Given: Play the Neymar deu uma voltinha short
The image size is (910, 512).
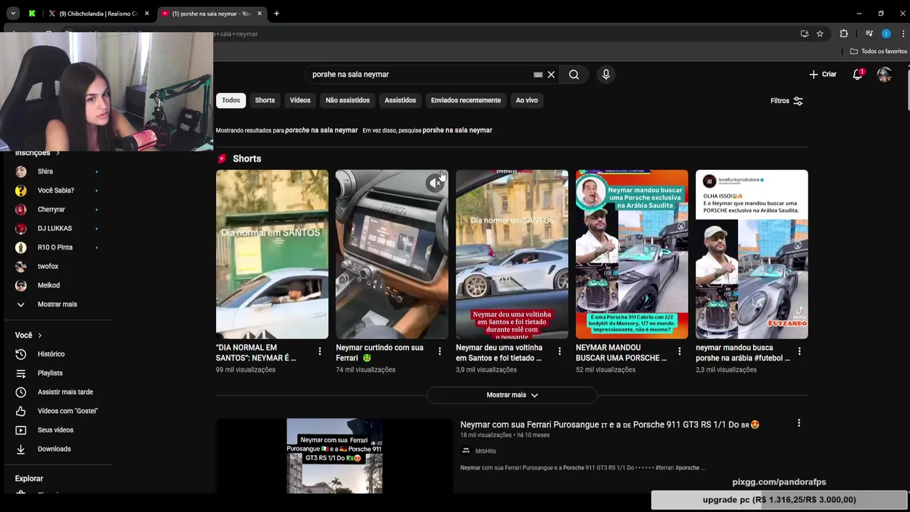Looking at the screenshot, I should click(512, 254).
